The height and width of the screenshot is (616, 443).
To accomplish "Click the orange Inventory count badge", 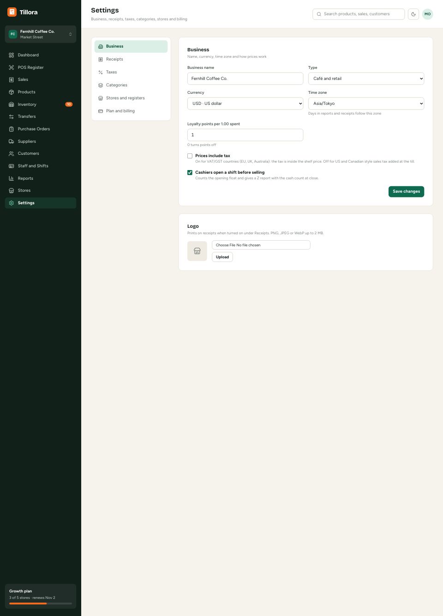I will [69, 104].
